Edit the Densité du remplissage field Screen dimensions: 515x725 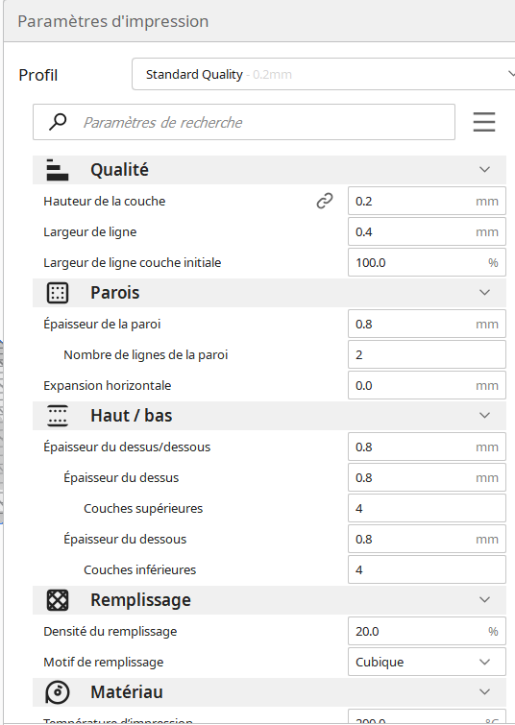[427, 631]
